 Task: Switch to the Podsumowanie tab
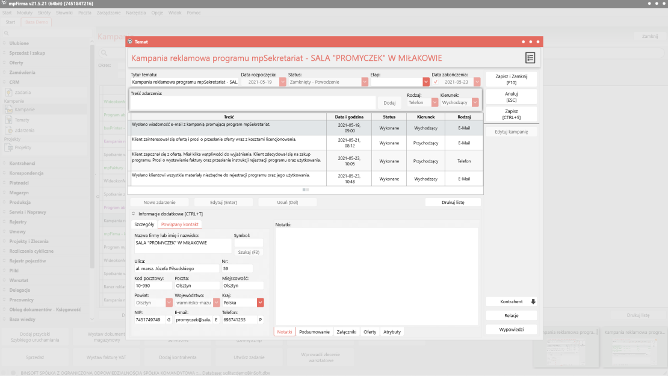(314, 331)
